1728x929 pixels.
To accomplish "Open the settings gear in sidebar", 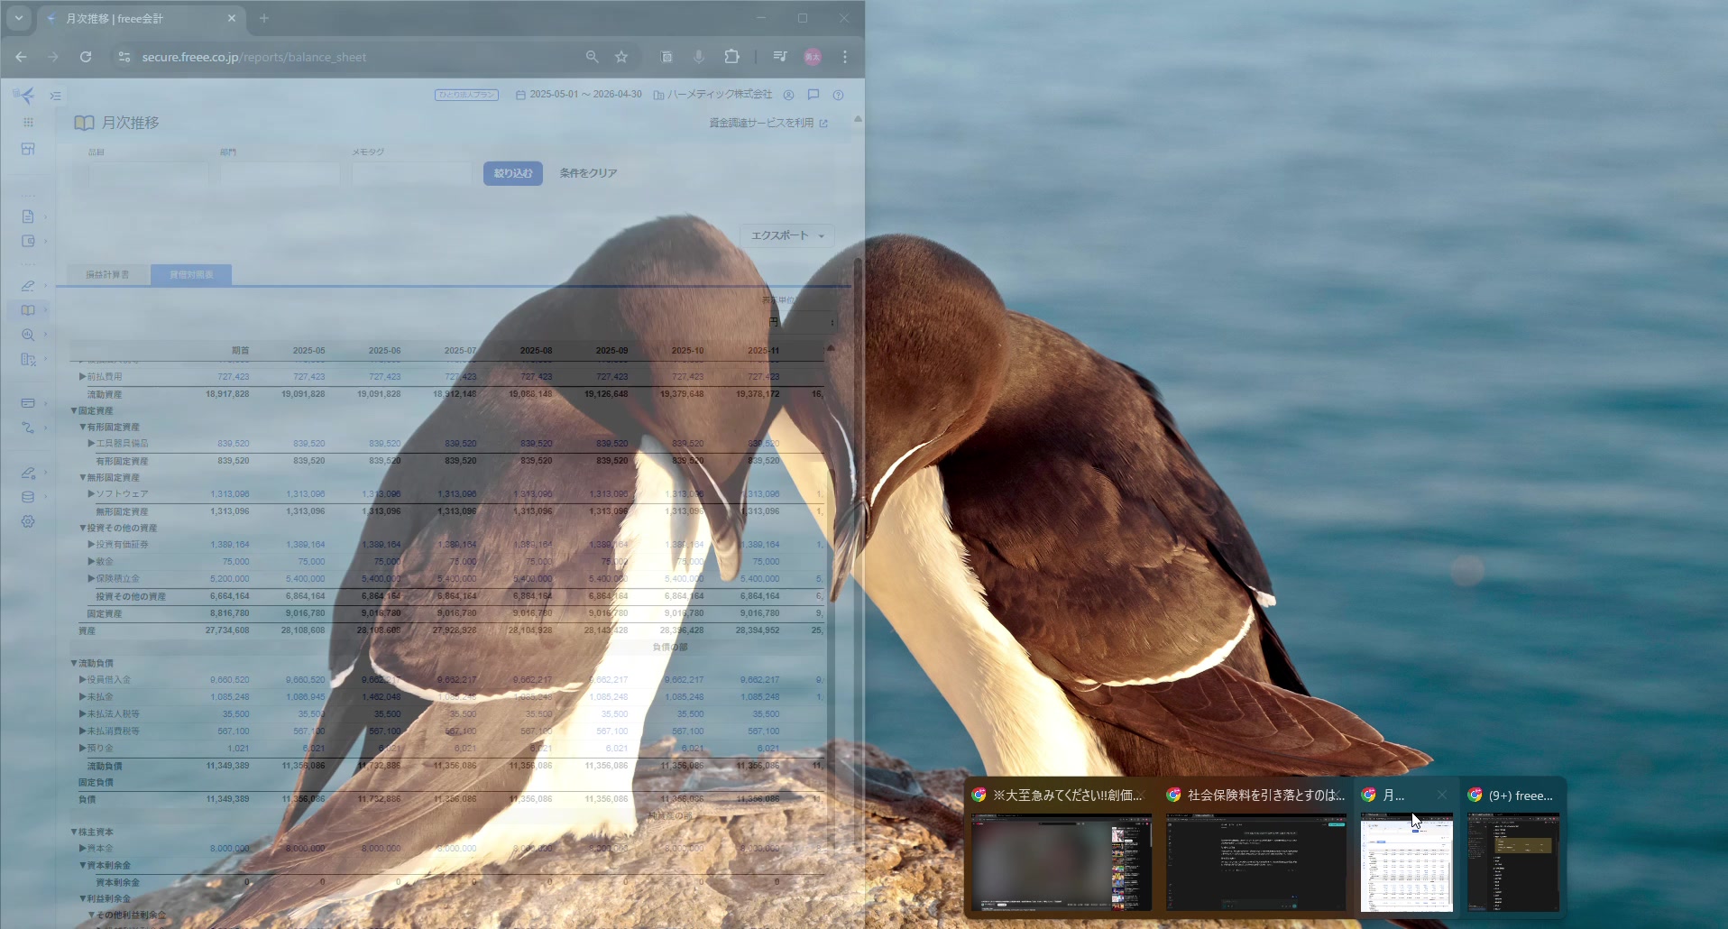I will (x=28, y=521).
